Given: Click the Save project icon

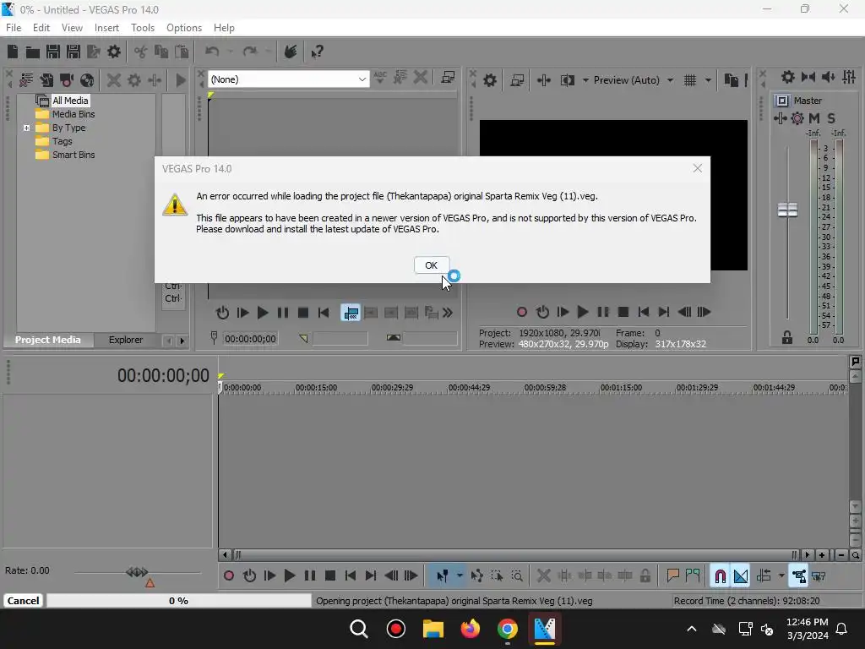Looking at the screenshot, I should 53,52.
